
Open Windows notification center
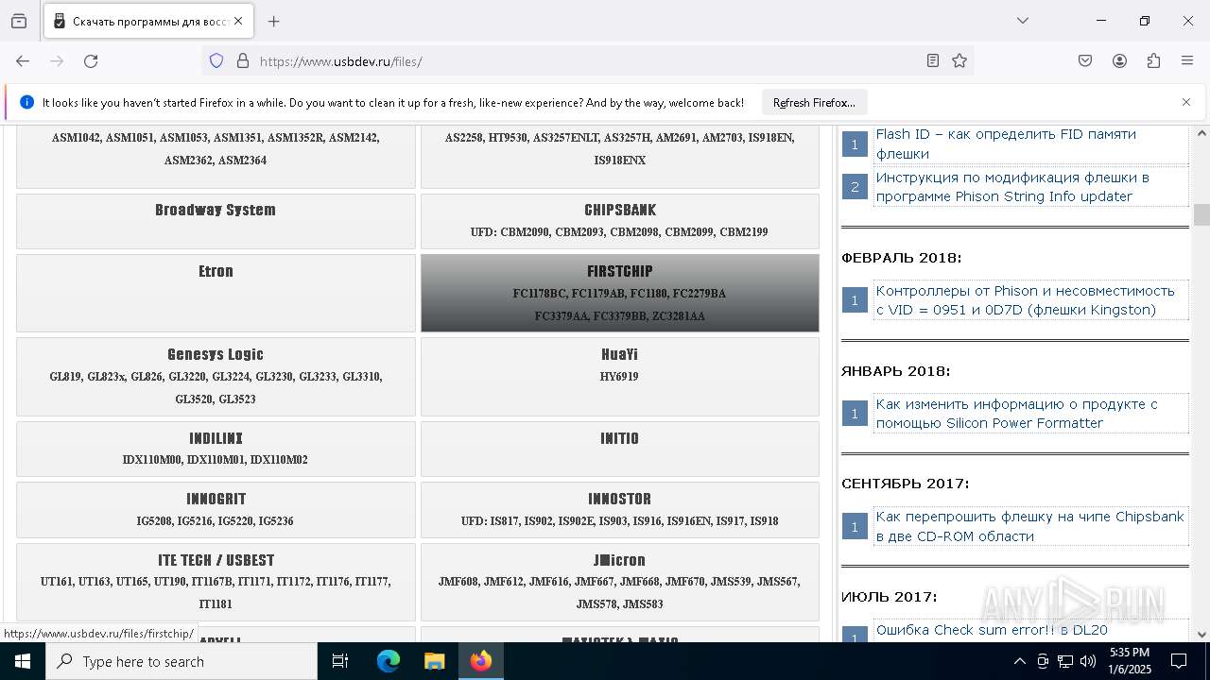click(x=1179, y=661)
